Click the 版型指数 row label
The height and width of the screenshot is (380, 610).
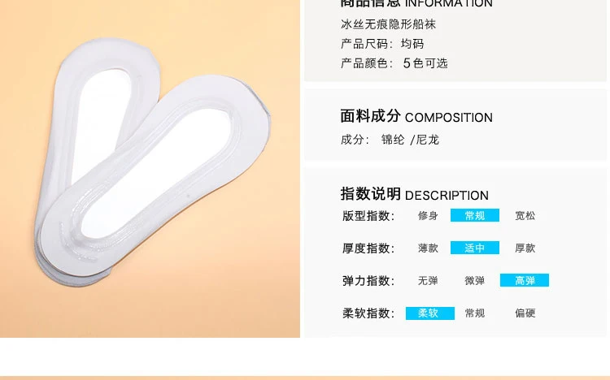tap(368, 216)
